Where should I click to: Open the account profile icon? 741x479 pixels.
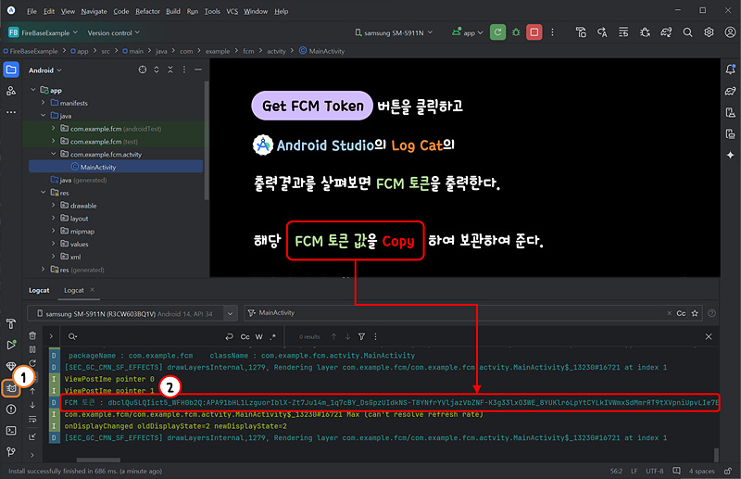click(730, 32)
